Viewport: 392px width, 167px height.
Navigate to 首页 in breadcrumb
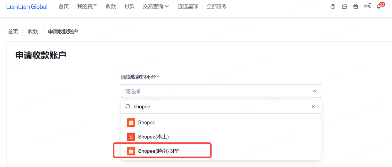tap(13, 32)
